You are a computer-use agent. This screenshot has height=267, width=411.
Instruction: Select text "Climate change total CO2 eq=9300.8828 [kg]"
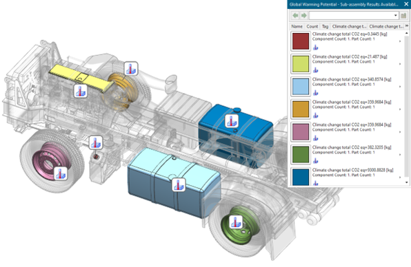[352, 170]
